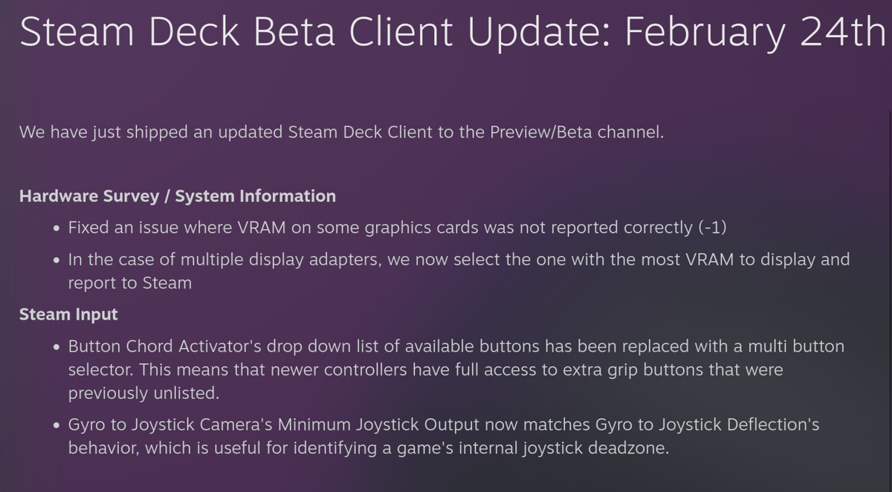Click the Steam Deck Beta Client Update title
The image size is (892, 492).
312,31
